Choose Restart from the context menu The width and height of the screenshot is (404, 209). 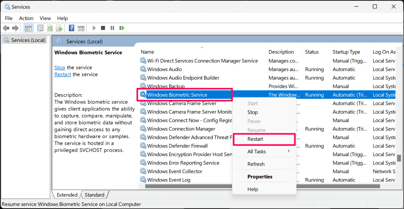click(255, 139)
